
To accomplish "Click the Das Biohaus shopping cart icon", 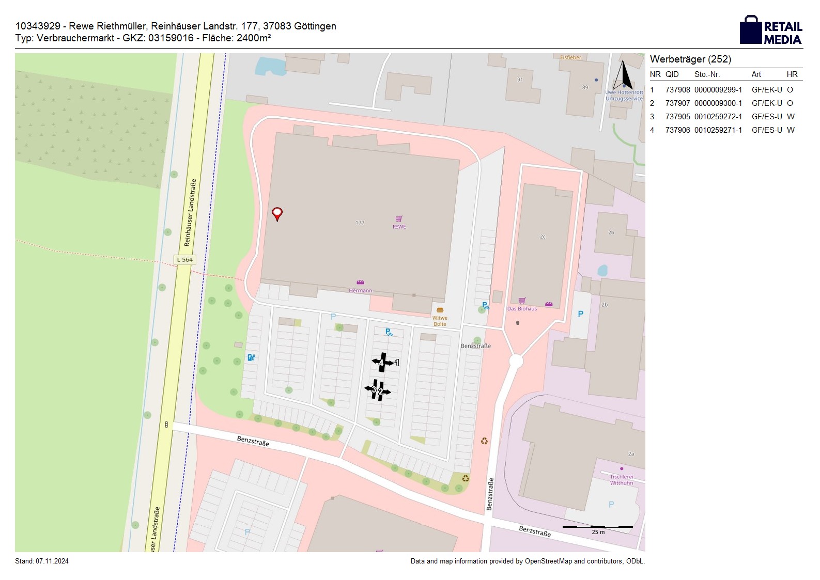I will (x=522, y=301).
